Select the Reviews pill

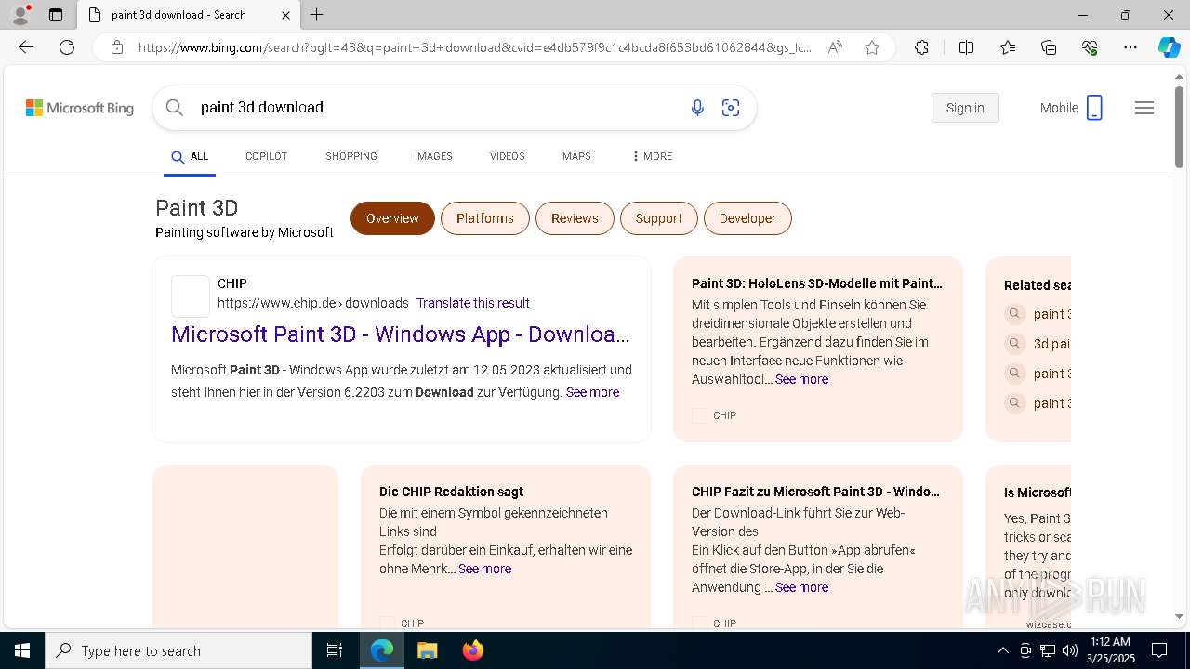click(x=575, y=218)
